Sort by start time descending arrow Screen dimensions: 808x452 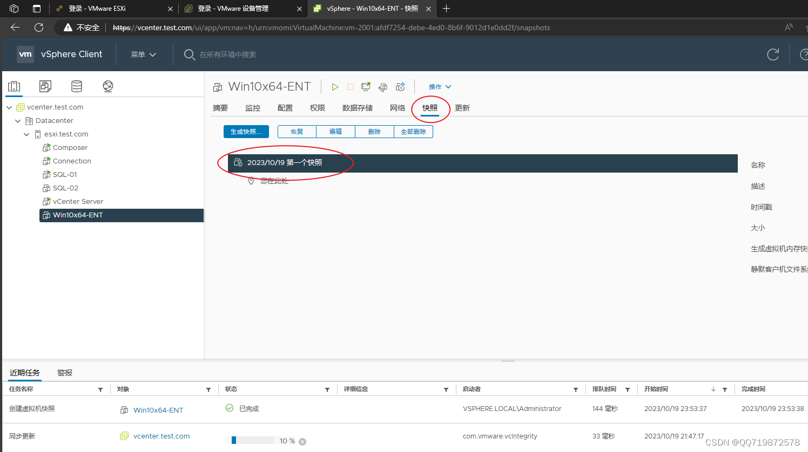point(713,389)
